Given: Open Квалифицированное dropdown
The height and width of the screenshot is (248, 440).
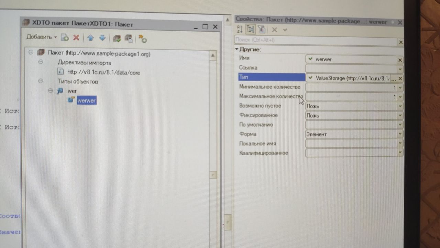Looking at the screenshot, I should [400, 152].
